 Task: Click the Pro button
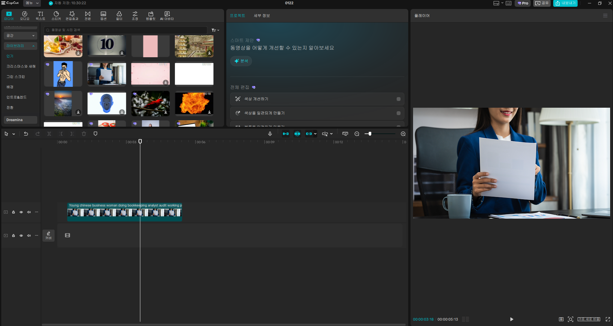click(523, 3)
